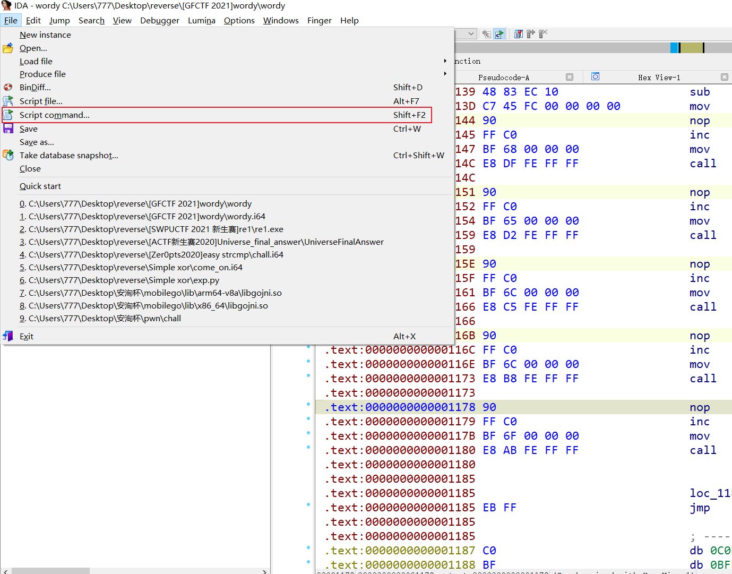732x574 pixels.
Task: Switch to Pseudocode-A tab
Action: click(503, 78)
